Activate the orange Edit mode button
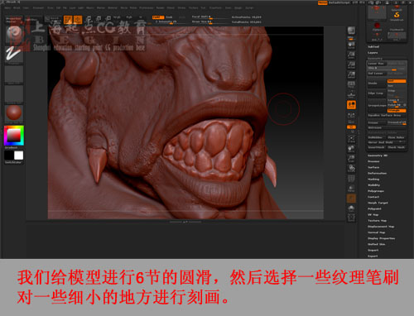The width and height of the screenshot is (414, 316). coord(68,20)
